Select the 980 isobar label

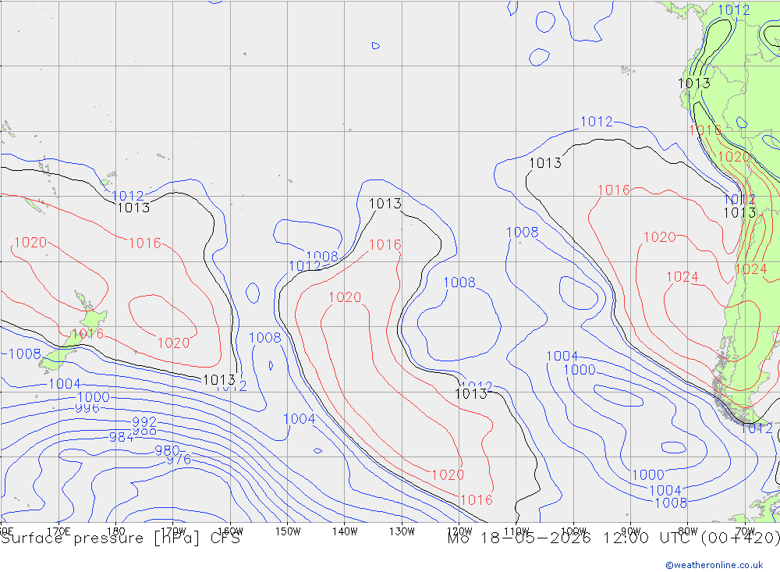[167, 450]
